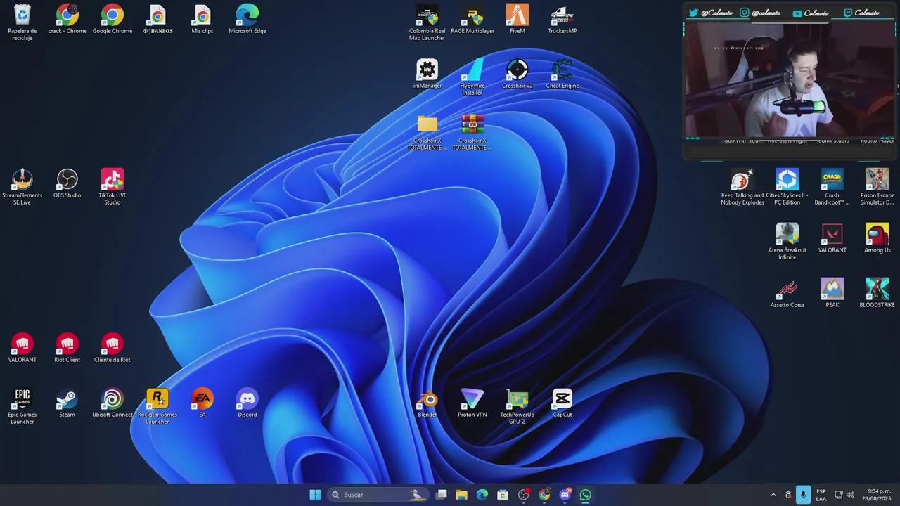
Task: Select the FlyByWire Installer icon
Action: point(472,77)
